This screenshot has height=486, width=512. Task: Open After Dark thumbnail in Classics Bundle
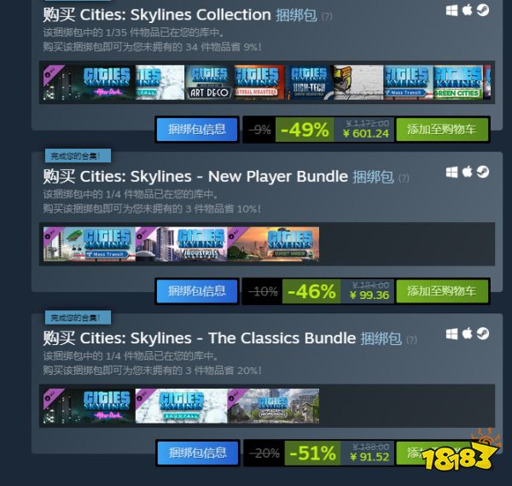point(89,406)
